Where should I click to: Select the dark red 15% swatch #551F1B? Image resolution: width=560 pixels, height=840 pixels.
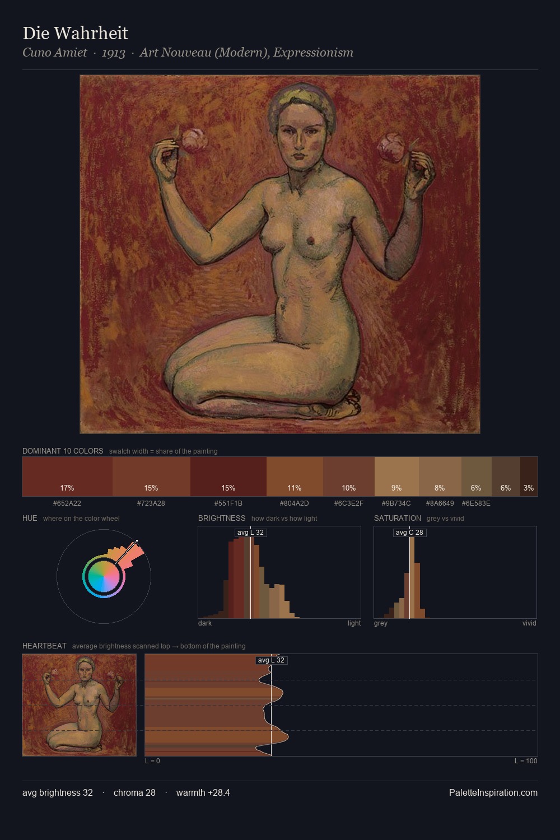tap(228, 477)
